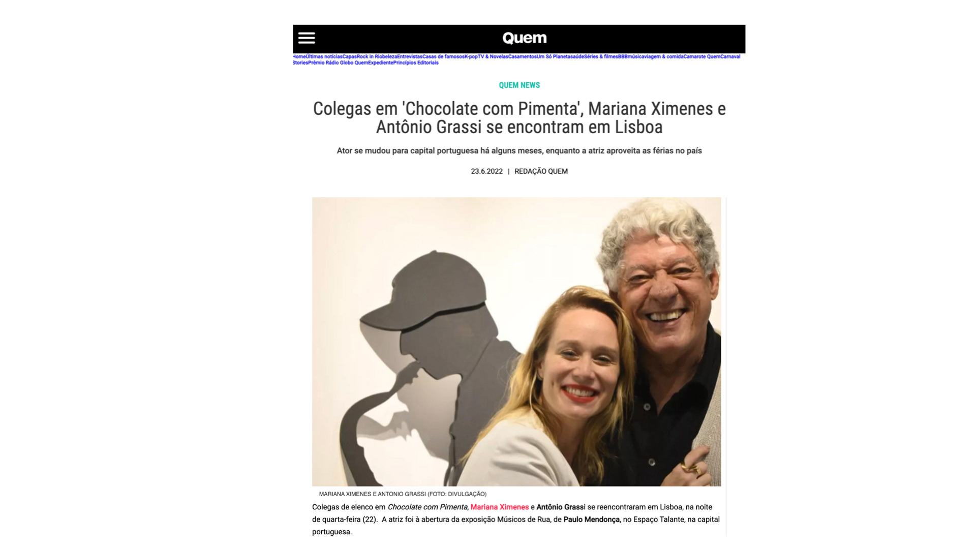The height and width of the screenshot is (549, 976).
Task: Click the QUEM NEWS category label
Action: tap(519, 85)
